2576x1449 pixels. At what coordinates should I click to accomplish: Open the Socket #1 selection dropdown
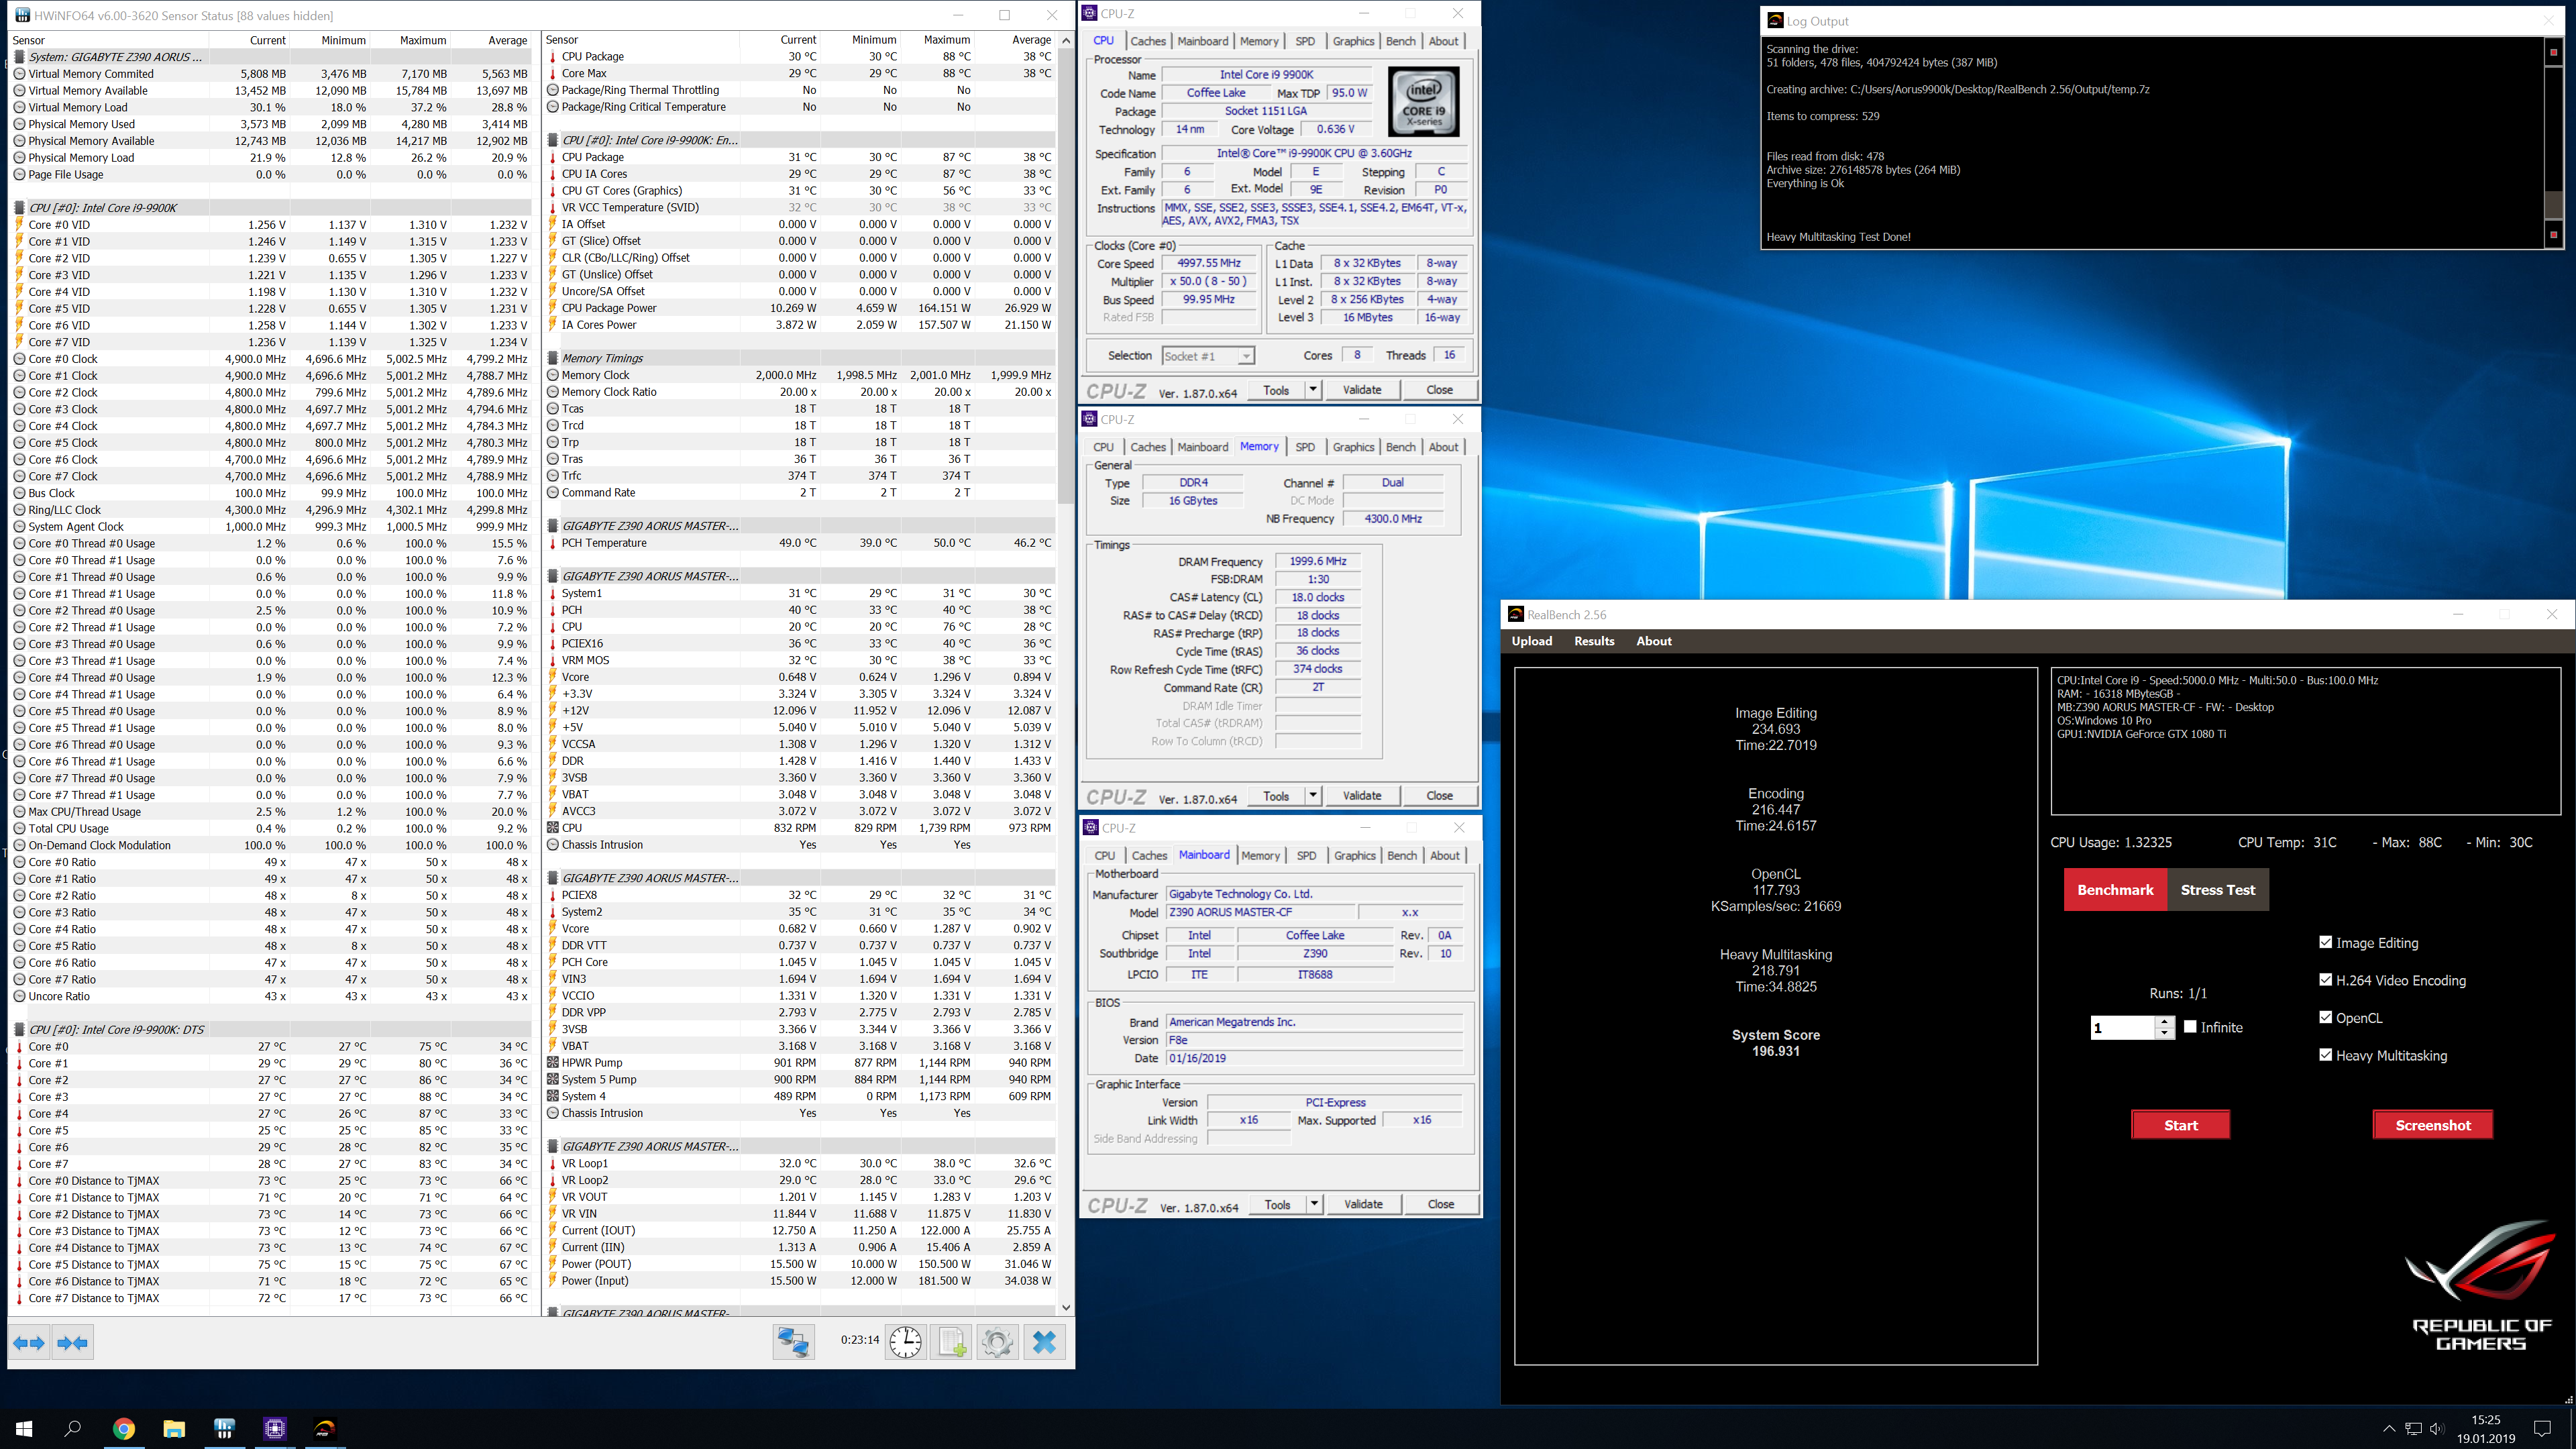(x=1208, y=356)
